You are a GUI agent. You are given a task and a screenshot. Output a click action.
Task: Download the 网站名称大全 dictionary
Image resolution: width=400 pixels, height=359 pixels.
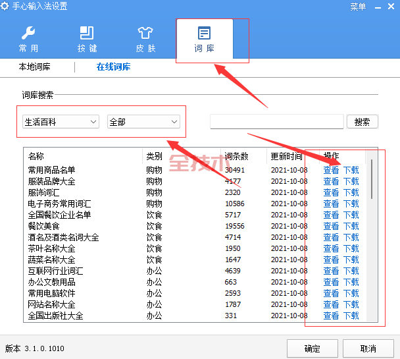click(351, 304)
